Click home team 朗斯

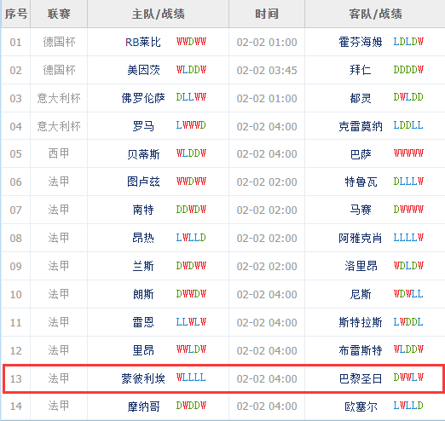point(143,294)
